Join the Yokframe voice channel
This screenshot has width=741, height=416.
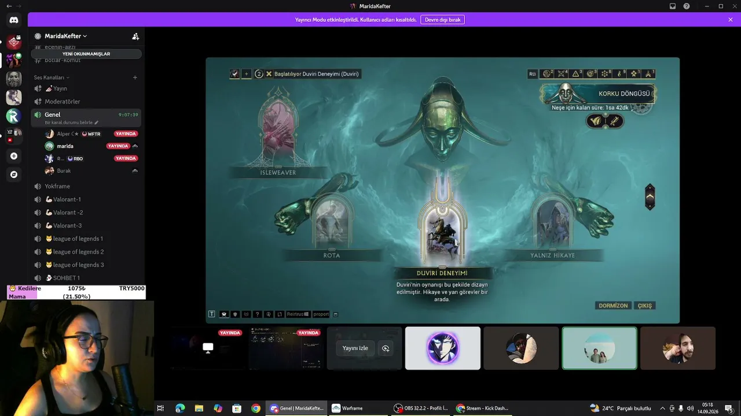(86, 186)
